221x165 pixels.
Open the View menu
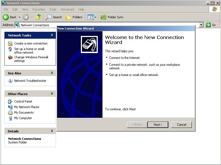(25, 9)
